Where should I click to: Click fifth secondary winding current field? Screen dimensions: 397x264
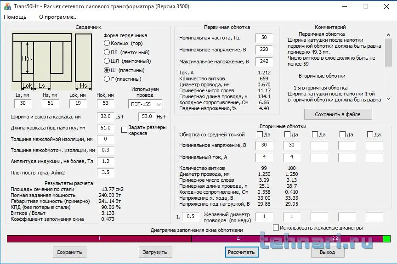(x=374, y=157)
